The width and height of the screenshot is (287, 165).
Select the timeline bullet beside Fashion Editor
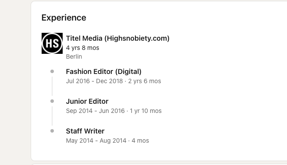click(x=52, y=71)
